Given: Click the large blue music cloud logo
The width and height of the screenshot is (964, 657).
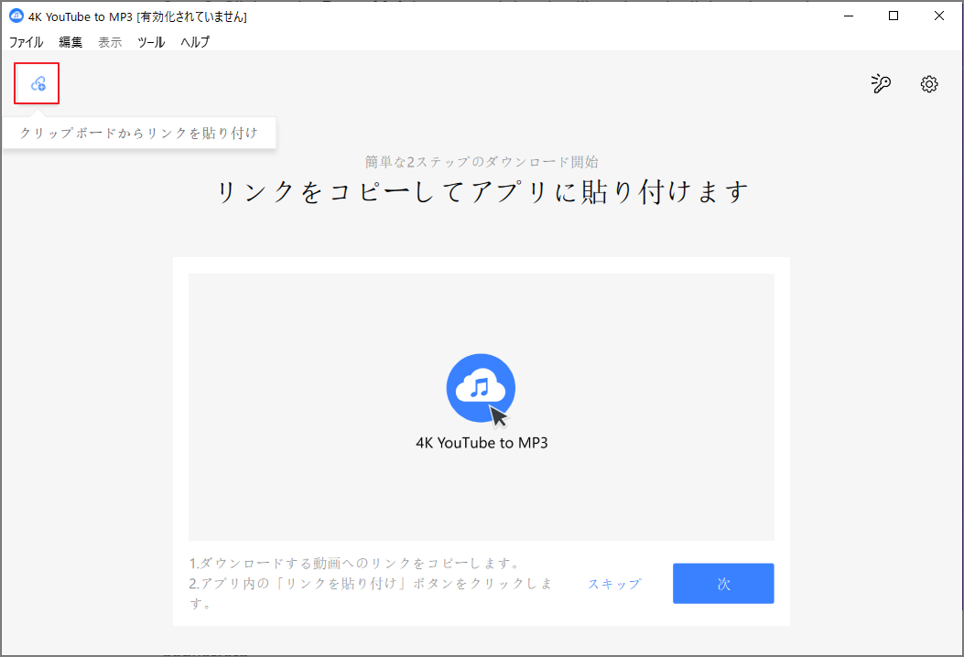Looking at the screenshot, I should pyautogui.click(x=481, y=388).
